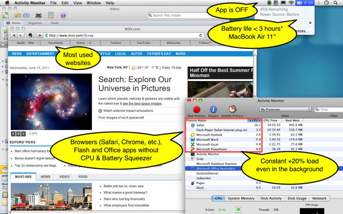The height and width of the screenshot is (214, 343).
Task: Click the Grab process icon
Action: pyautogui.click(x=193, y=159)
